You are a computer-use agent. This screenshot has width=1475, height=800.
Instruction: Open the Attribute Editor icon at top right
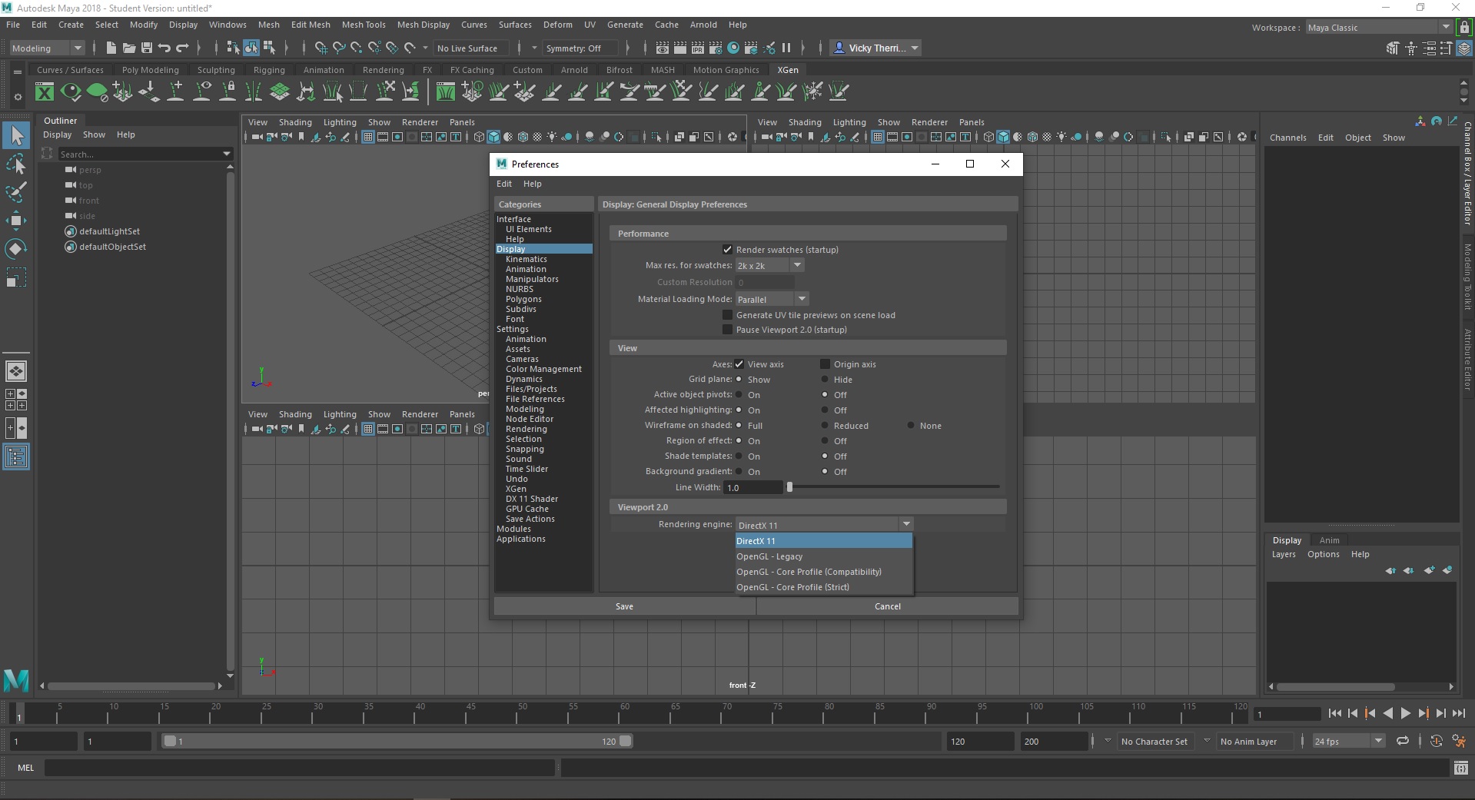[1430, 48]
